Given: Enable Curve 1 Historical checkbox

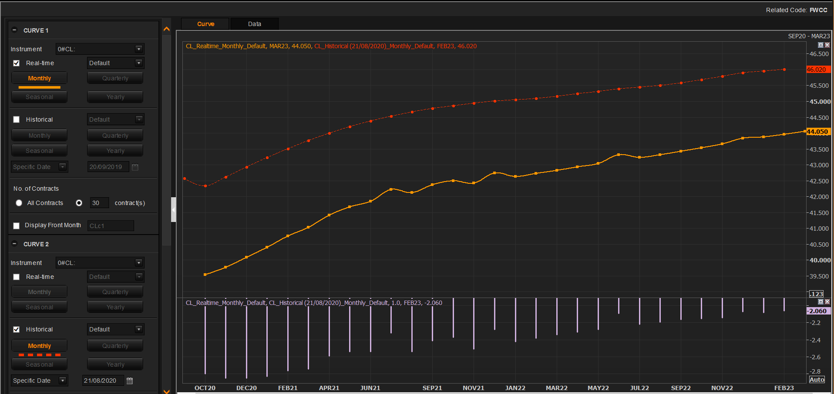Looking at the screenshot, I should tap(17, 119).
